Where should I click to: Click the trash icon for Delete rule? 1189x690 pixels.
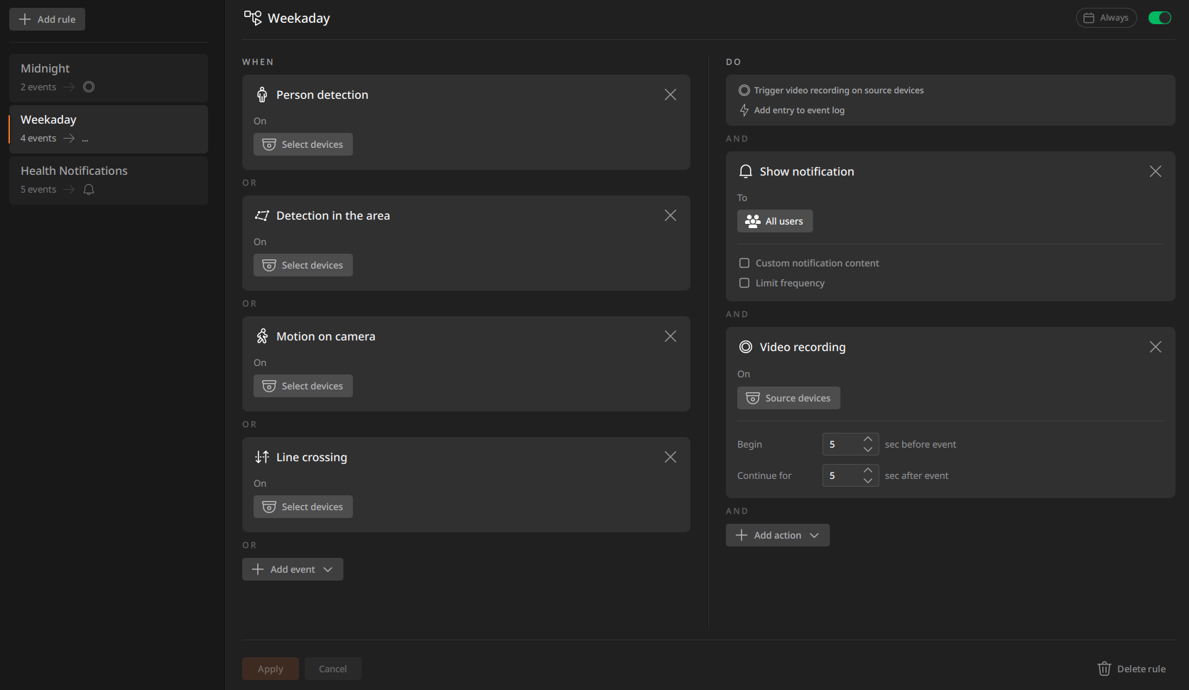click(1104, 669)
